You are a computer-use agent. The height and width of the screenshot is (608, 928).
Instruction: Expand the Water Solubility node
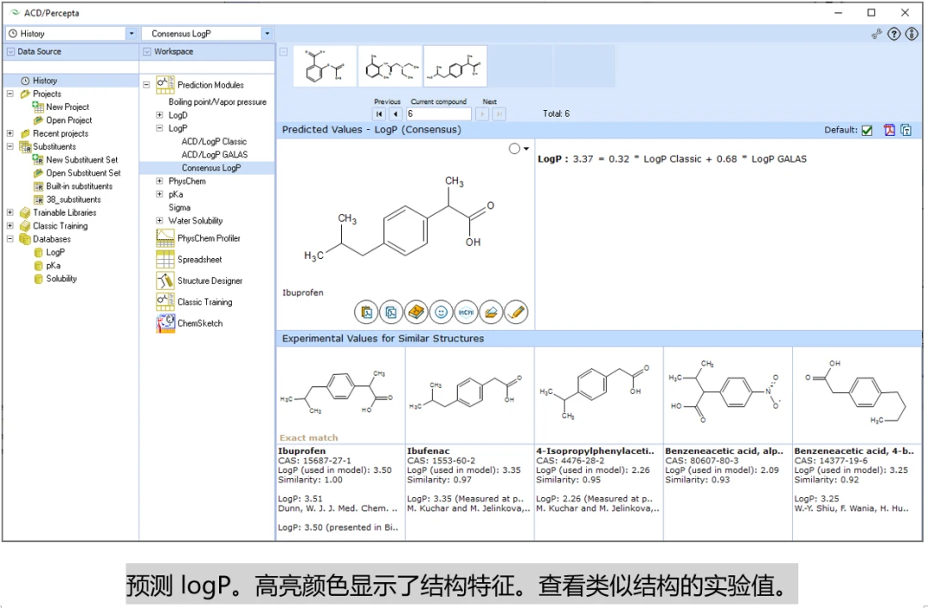(159, 220)
